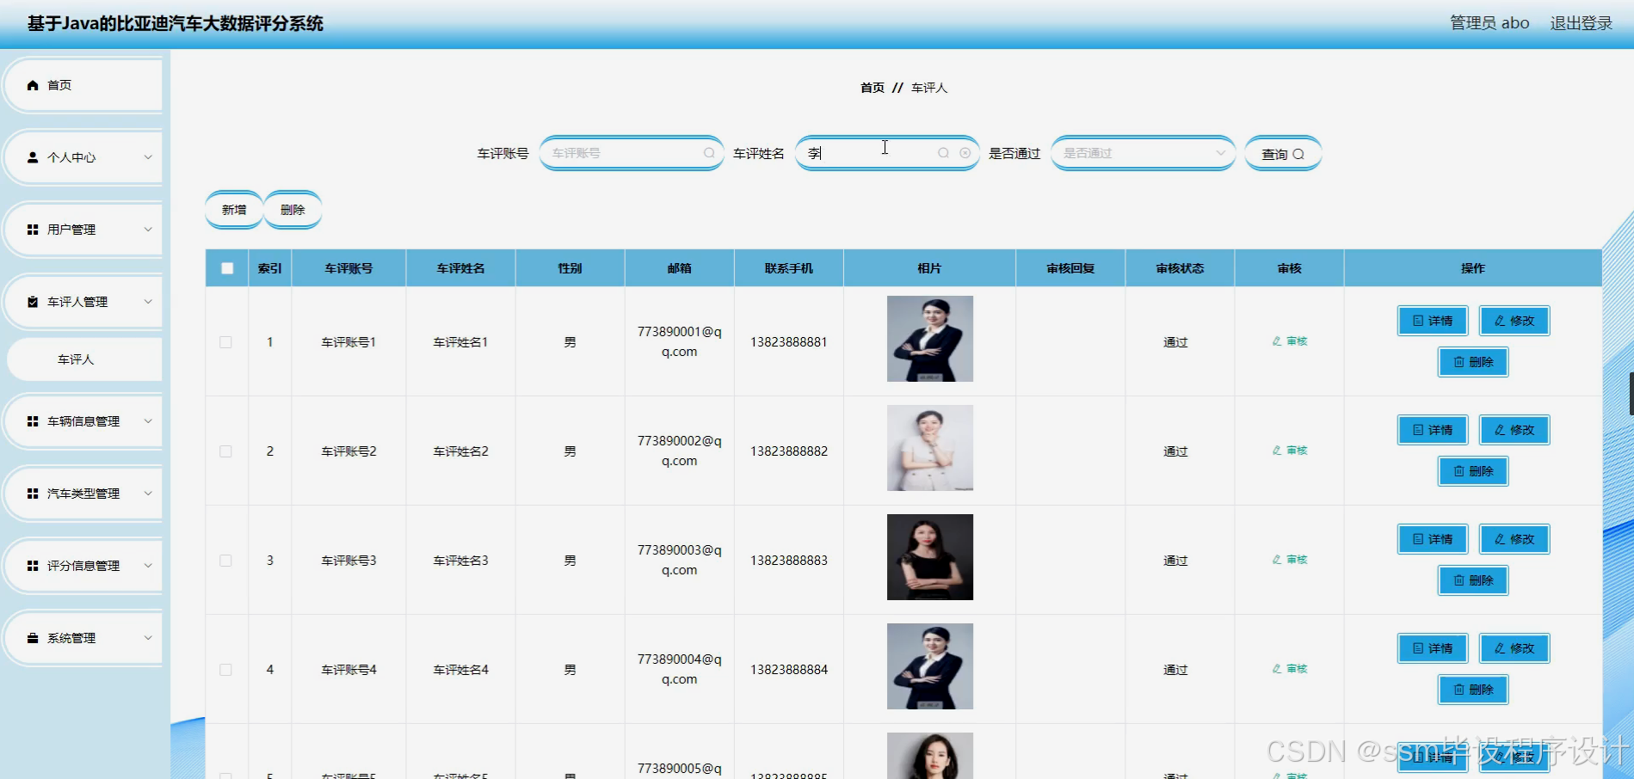Open 详情 for row 车评账号2
Viewport: 1634px width, 779px height.
pyautogui.click(x=1433, y=430)
